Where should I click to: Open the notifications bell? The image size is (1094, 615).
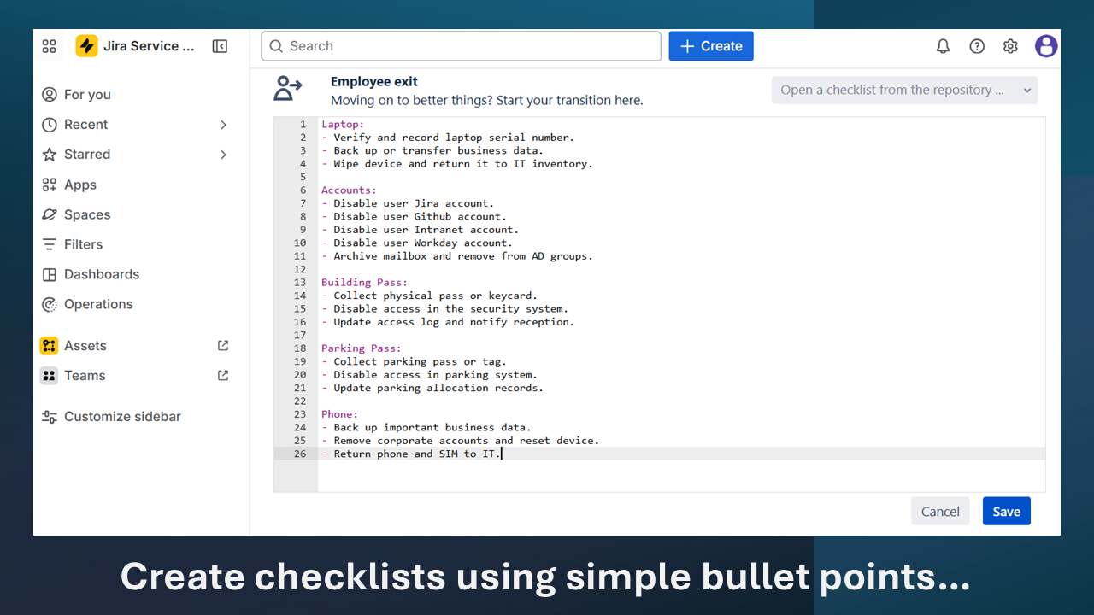[943, 46]
